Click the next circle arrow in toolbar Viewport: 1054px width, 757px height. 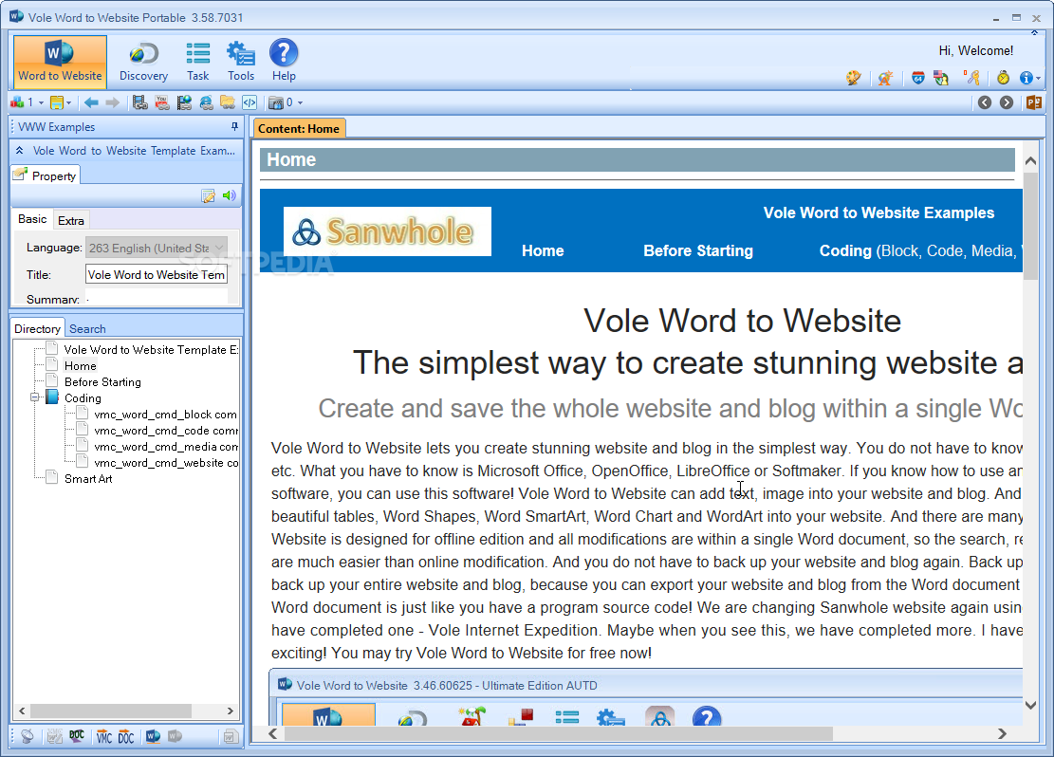pos(1007,102)
